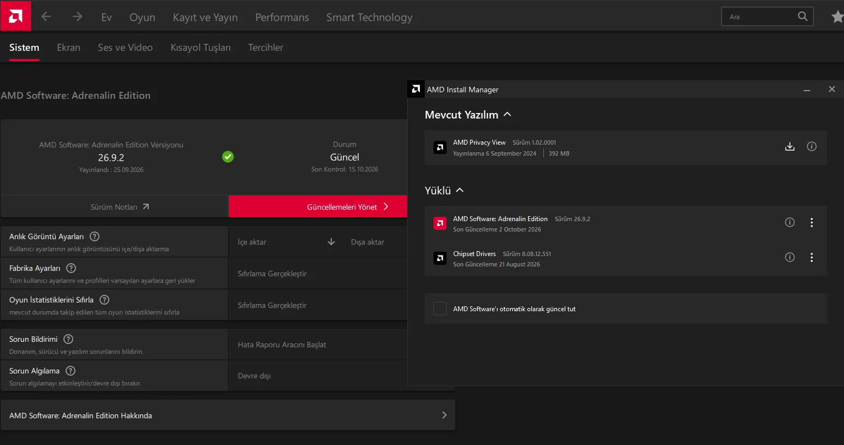The height and width of the screenshot is (445, 844).
Task: Show info for AMD Software: Adrenalin Edition
Action: pos(790,222)
